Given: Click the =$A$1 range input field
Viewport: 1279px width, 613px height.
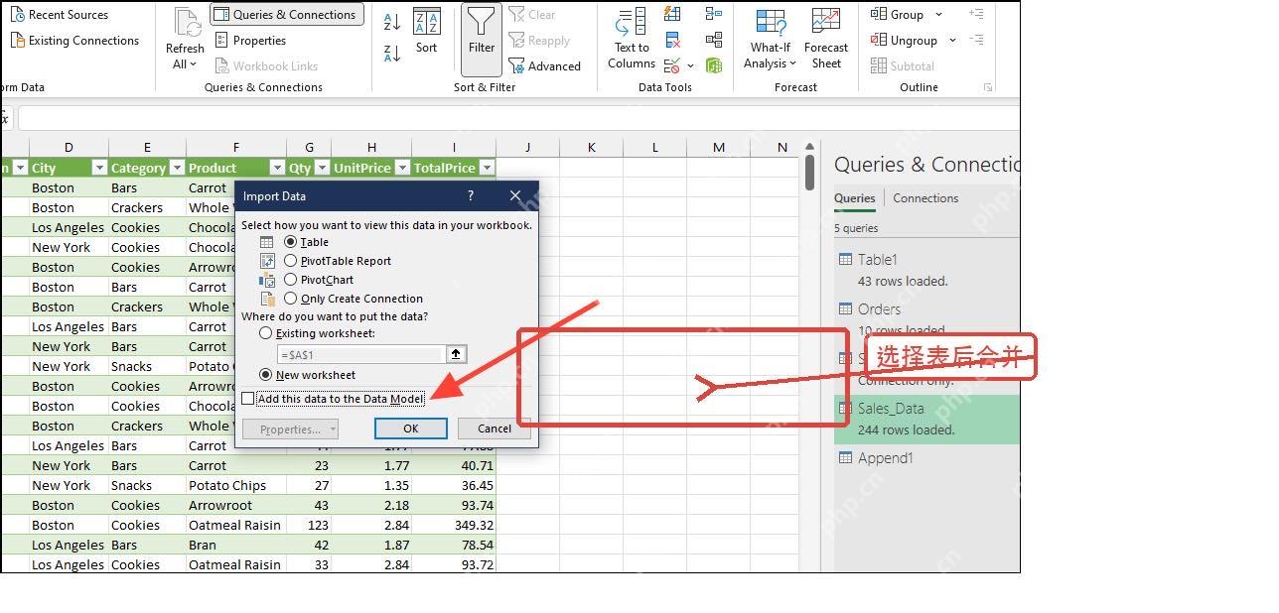Looking at the screenshot, I should click(x=361, y=354).
